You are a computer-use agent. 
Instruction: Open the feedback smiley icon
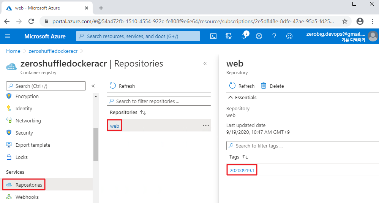tap(289, 36)
